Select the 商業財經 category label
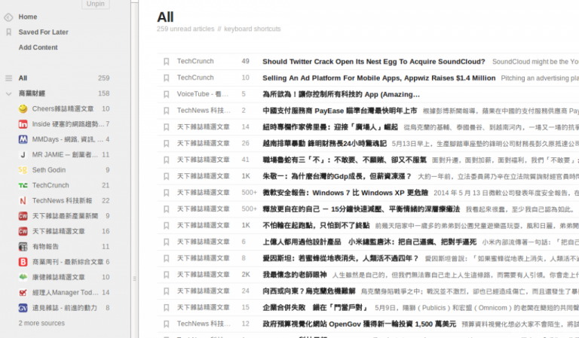 tap(32, 93)
